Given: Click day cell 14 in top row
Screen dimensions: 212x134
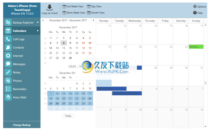Looking at the screenshot, I should coord(150,34).
